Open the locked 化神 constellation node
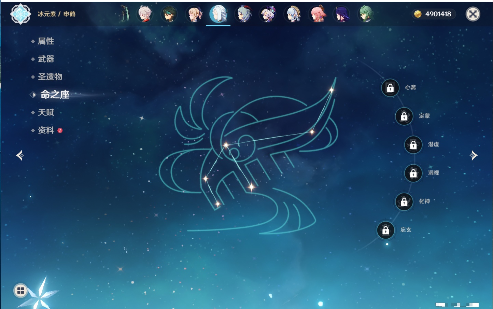 pyautogui.click(x=404, y=201)
